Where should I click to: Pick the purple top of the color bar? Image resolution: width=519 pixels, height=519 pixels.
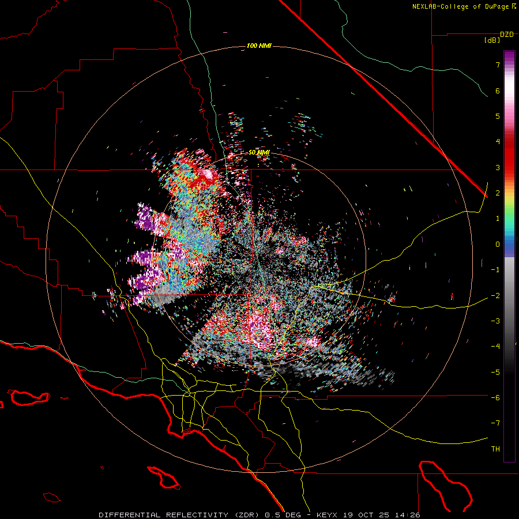[x=509, y=57]
